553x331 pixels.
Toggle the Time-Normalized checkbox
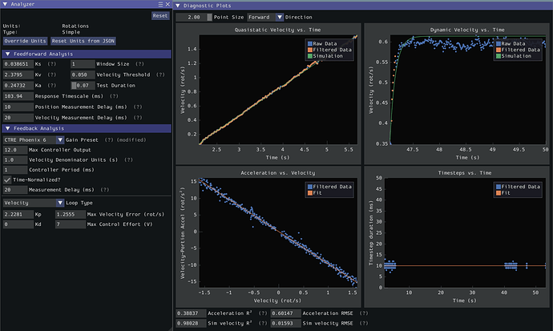(7, 180)
